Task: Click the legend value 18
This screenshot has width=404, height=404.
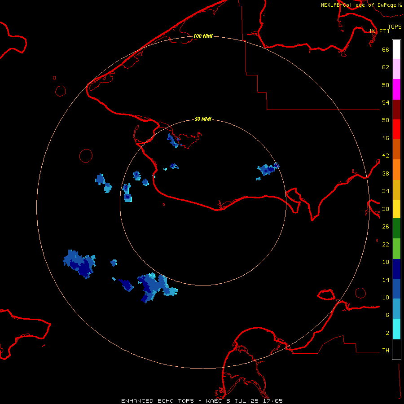Action: [x=386, y=262]
